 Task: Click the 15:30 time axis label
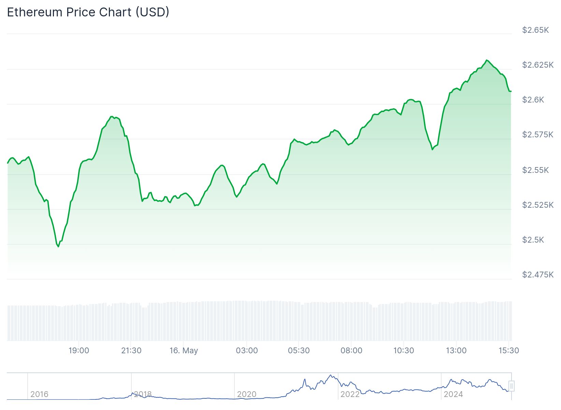point(509,351)
